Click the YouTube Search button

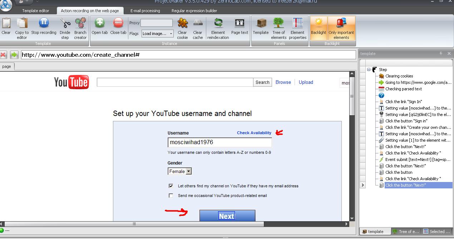(x=262, y=82)
